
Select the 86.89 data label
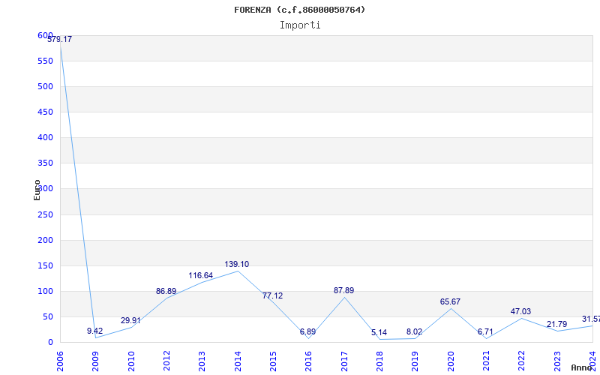pos(166,291)
